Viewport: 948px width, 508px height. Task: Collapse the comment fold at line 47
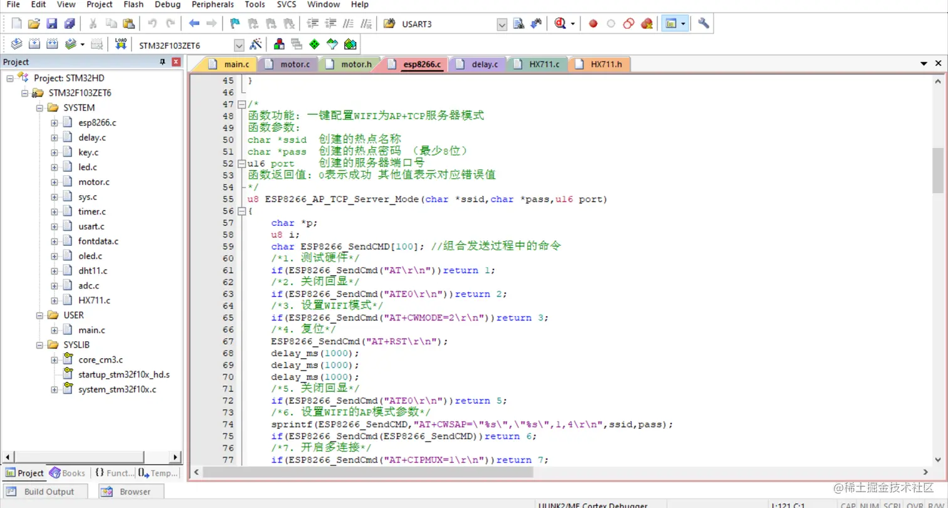(x=242, y=104)
